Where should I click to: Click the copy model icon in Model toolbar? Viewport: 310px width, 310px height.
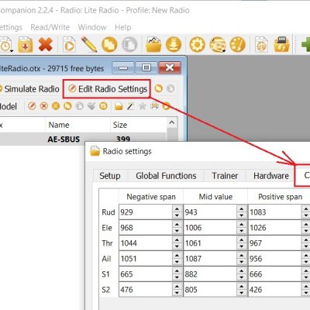point(67,106)
